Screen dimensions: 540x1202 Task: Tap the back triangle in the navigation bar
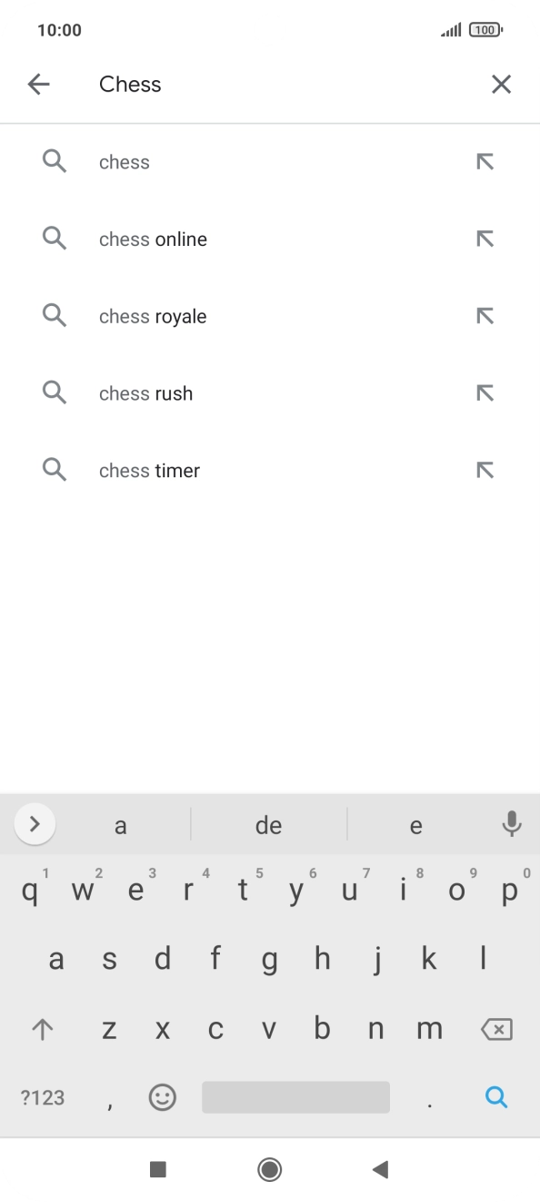[x=380, y=1169]
